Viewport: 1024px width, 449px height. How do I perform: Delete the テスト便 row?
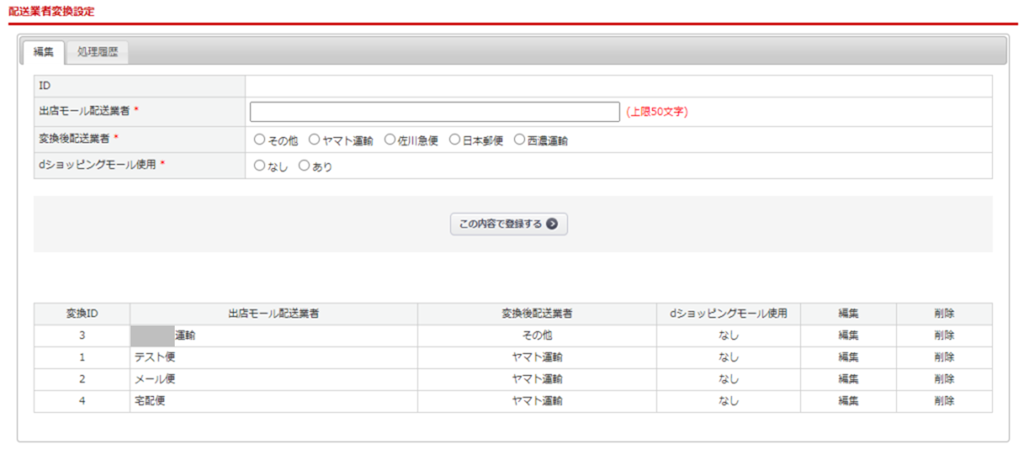click(944, 357)
